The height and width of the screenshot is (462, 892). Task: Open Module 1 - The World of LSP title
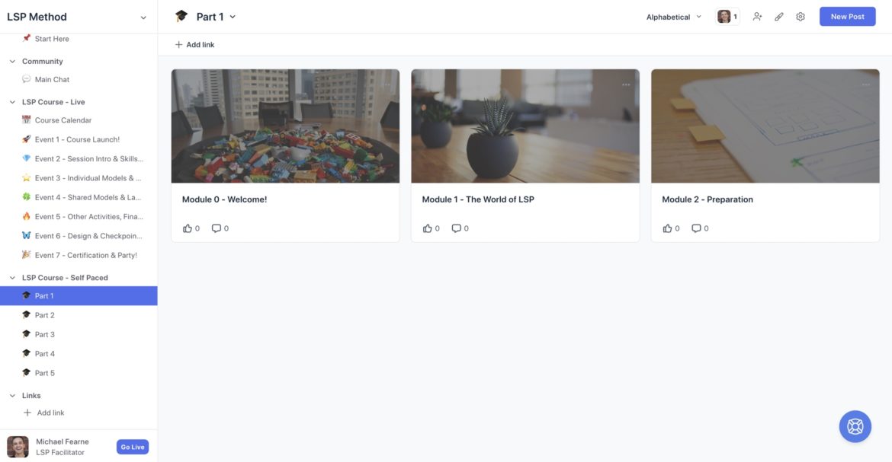coord(478,199)
